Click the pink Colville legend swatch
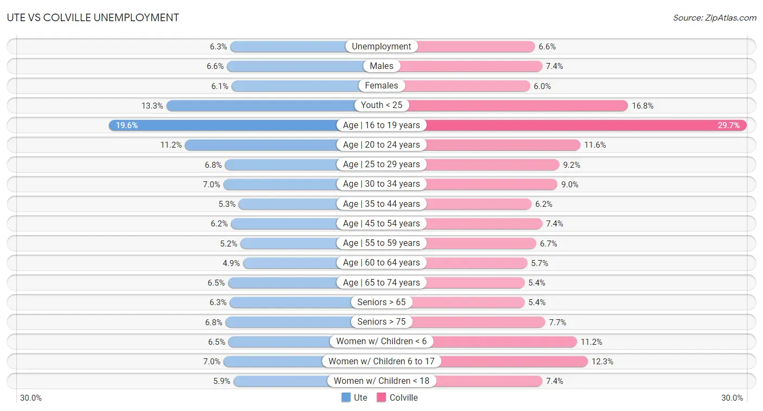Screen dimensions: 763x411 pyautogui.click(x=381, y=397)
